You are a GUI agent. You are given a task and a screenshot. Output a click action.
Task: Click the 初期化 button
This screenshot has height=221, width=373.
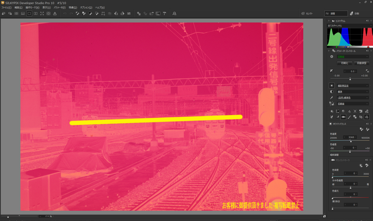click(x=344, y=63)
